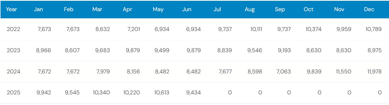The height and width of the screenshot is (105, 389).
Task: Select the 2023 row label
Action: [14, 50]
